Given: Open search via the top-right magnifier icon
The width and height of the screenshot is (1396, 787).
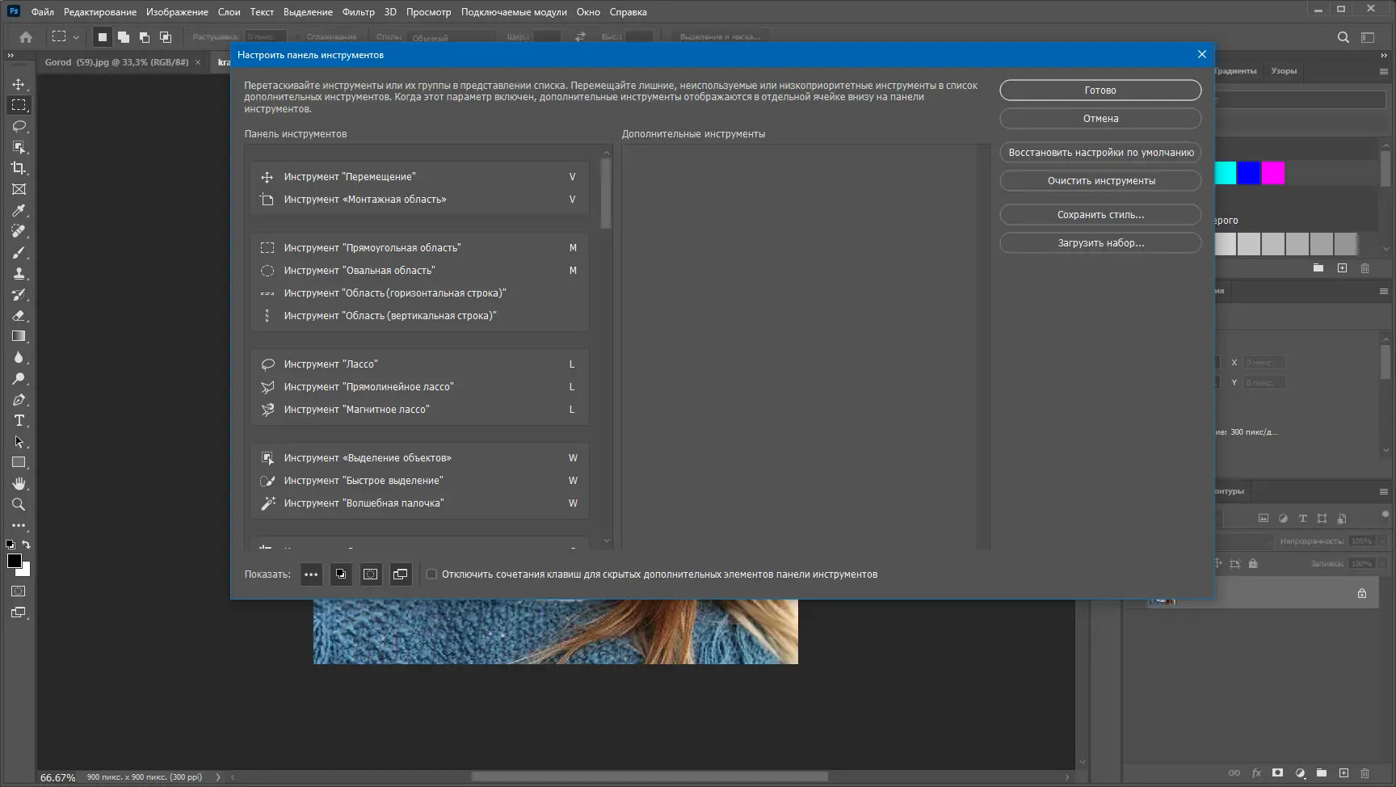Looking at the screenshot, I should pos(1343,37).
